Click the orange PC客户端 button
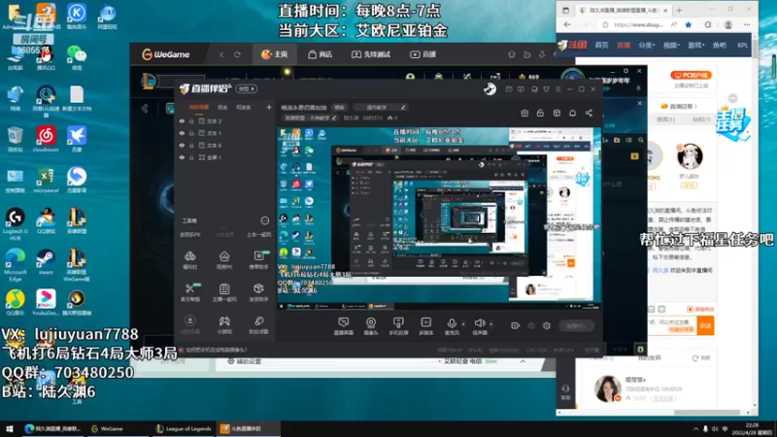 691,76
